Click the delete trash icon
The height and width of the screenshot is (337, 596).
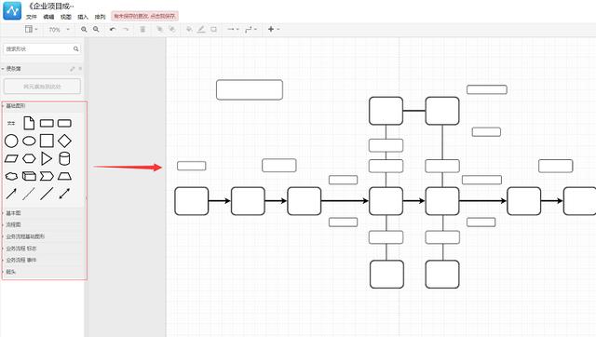142,29
